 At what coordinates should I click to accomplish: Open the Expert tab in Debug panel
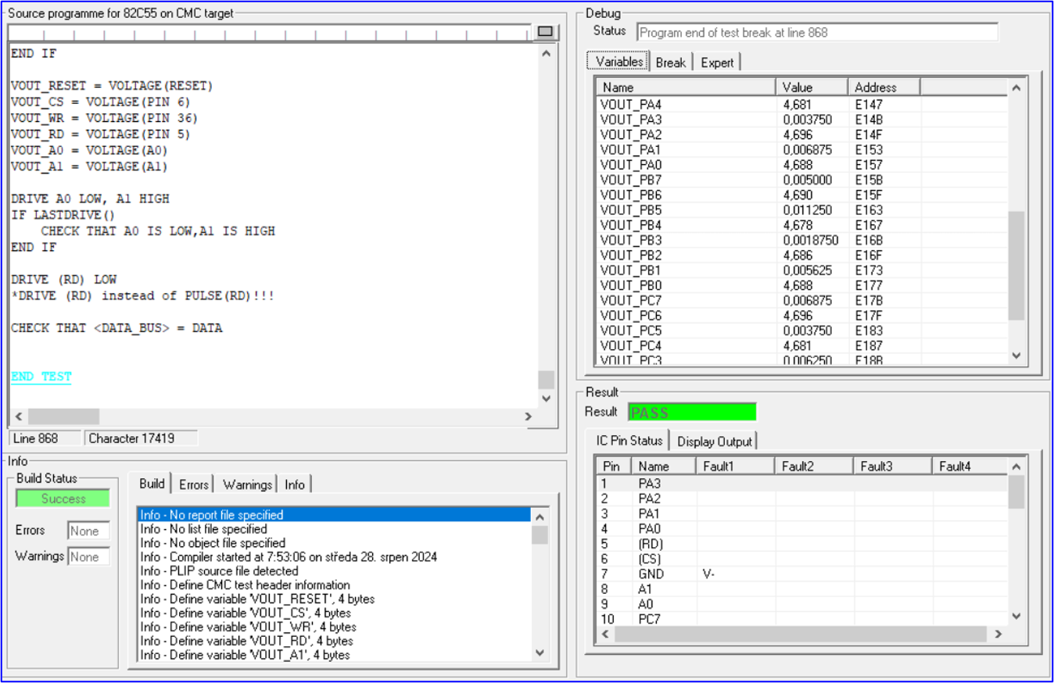tap(716, 63)
